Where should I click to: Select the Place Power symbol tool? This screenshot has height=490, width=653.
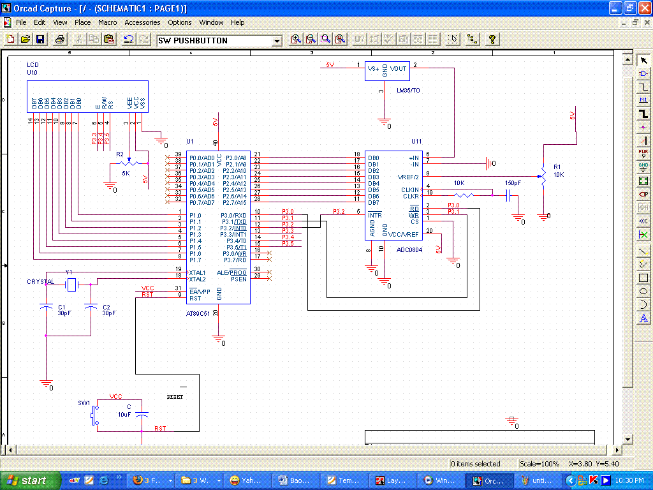tap(643, 154)
